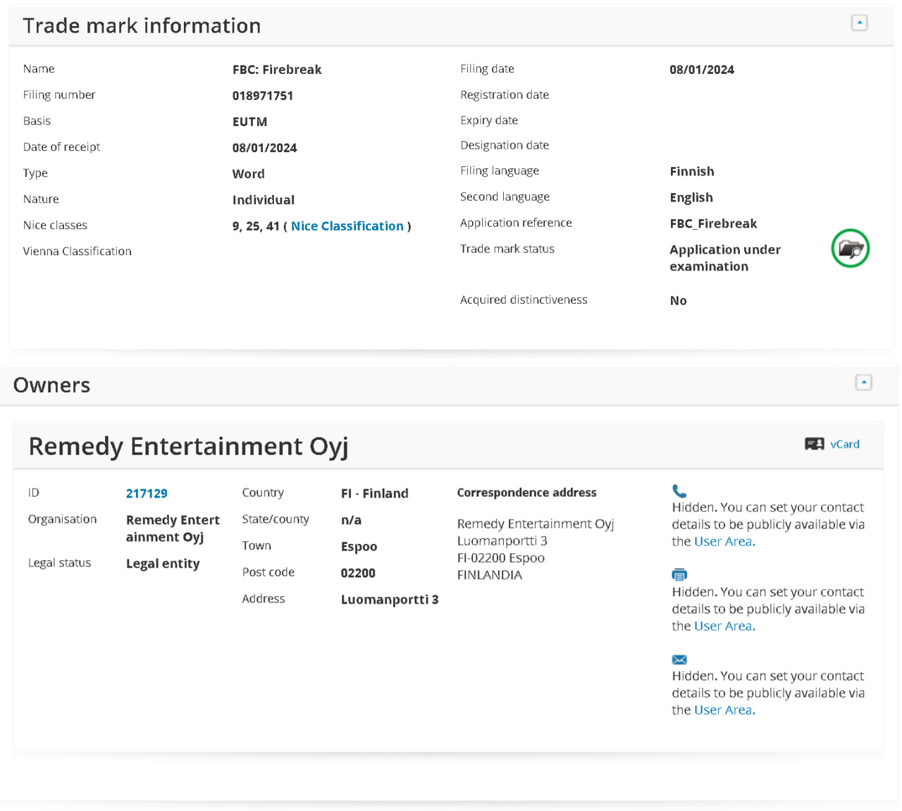Click the vCard contact card icon
Image resolution: width=902 pixels, height=811 pixels.
(815, 444)
